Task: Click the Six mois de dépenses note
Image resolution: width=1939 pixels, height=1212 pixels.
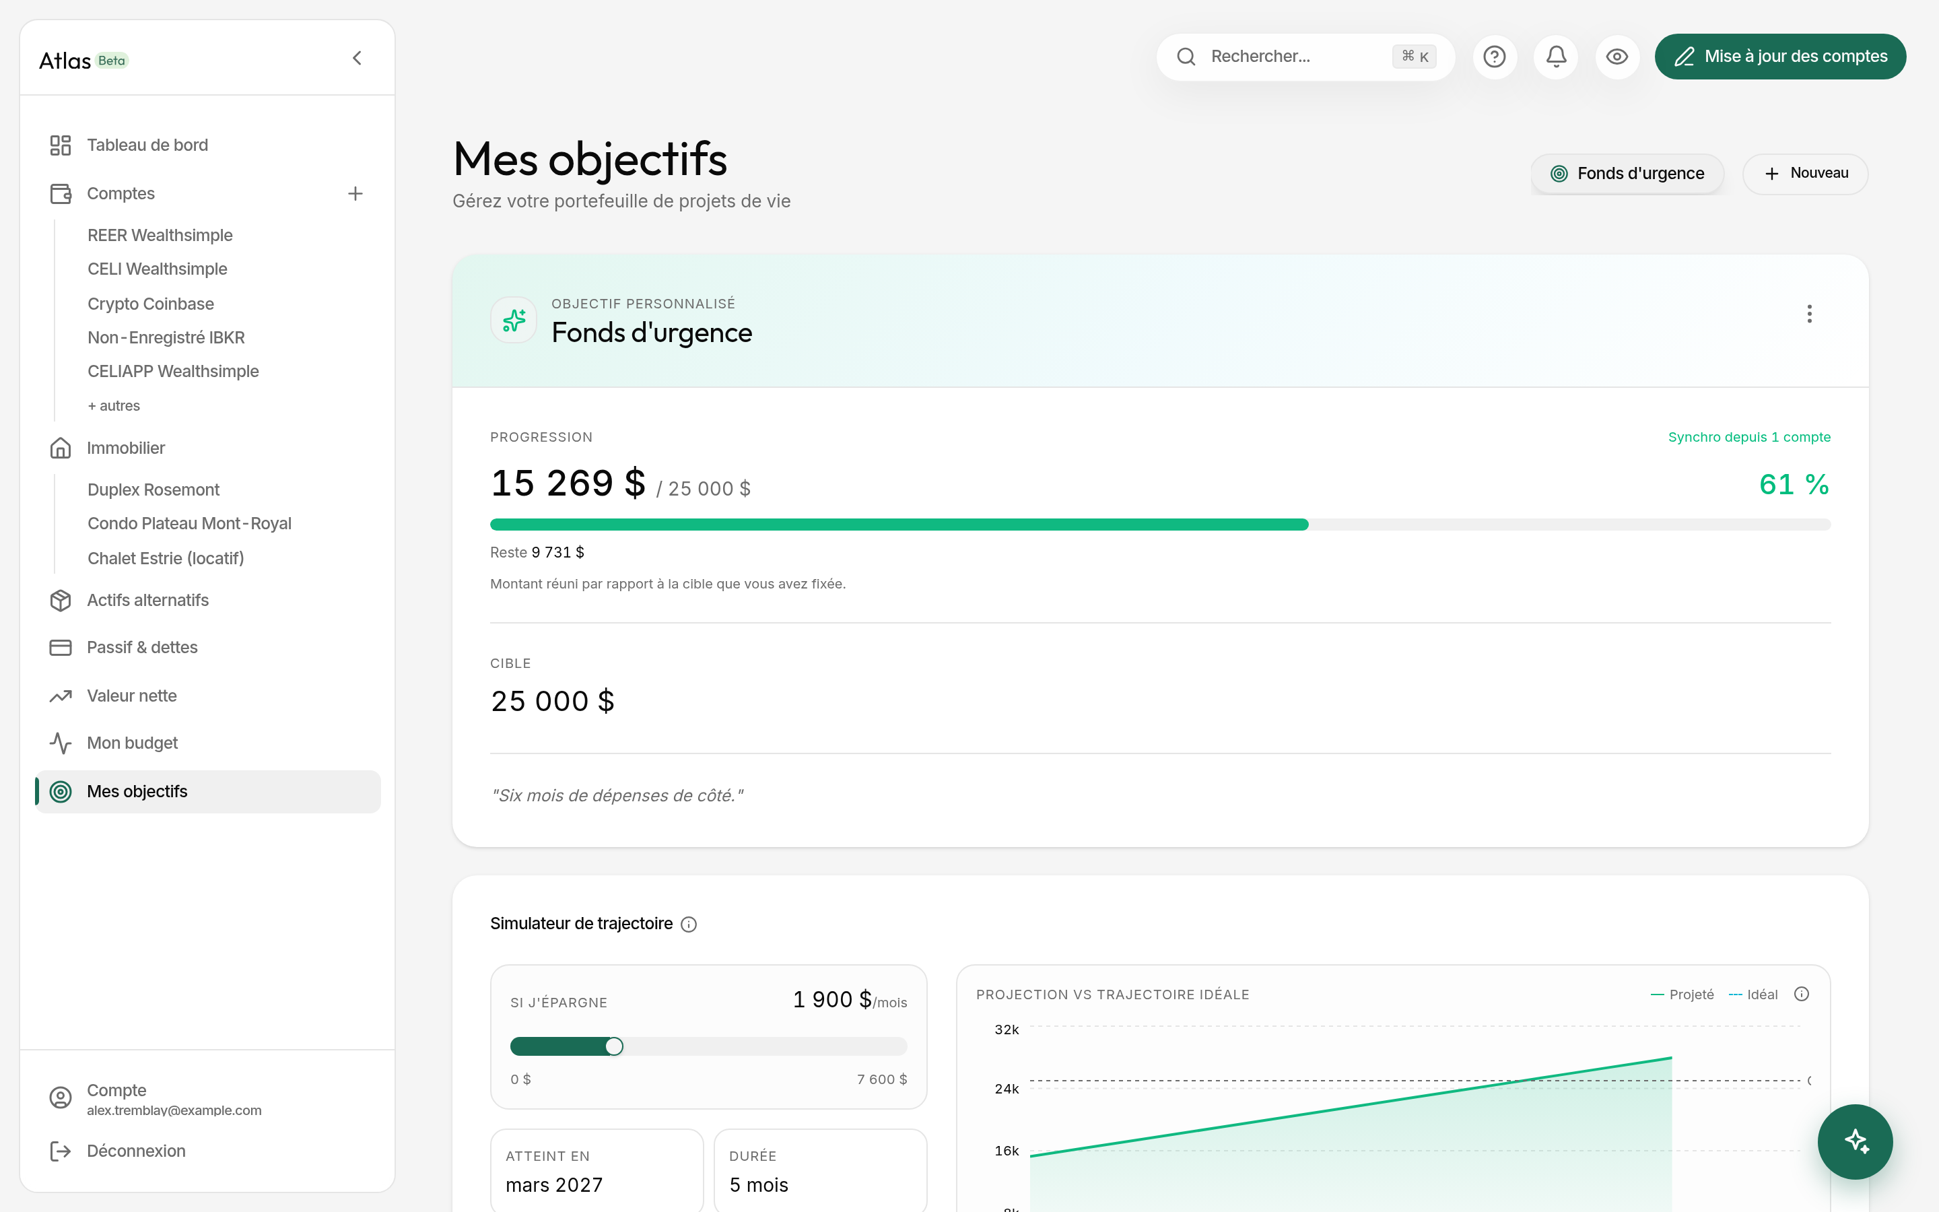Action: (617, 795)
